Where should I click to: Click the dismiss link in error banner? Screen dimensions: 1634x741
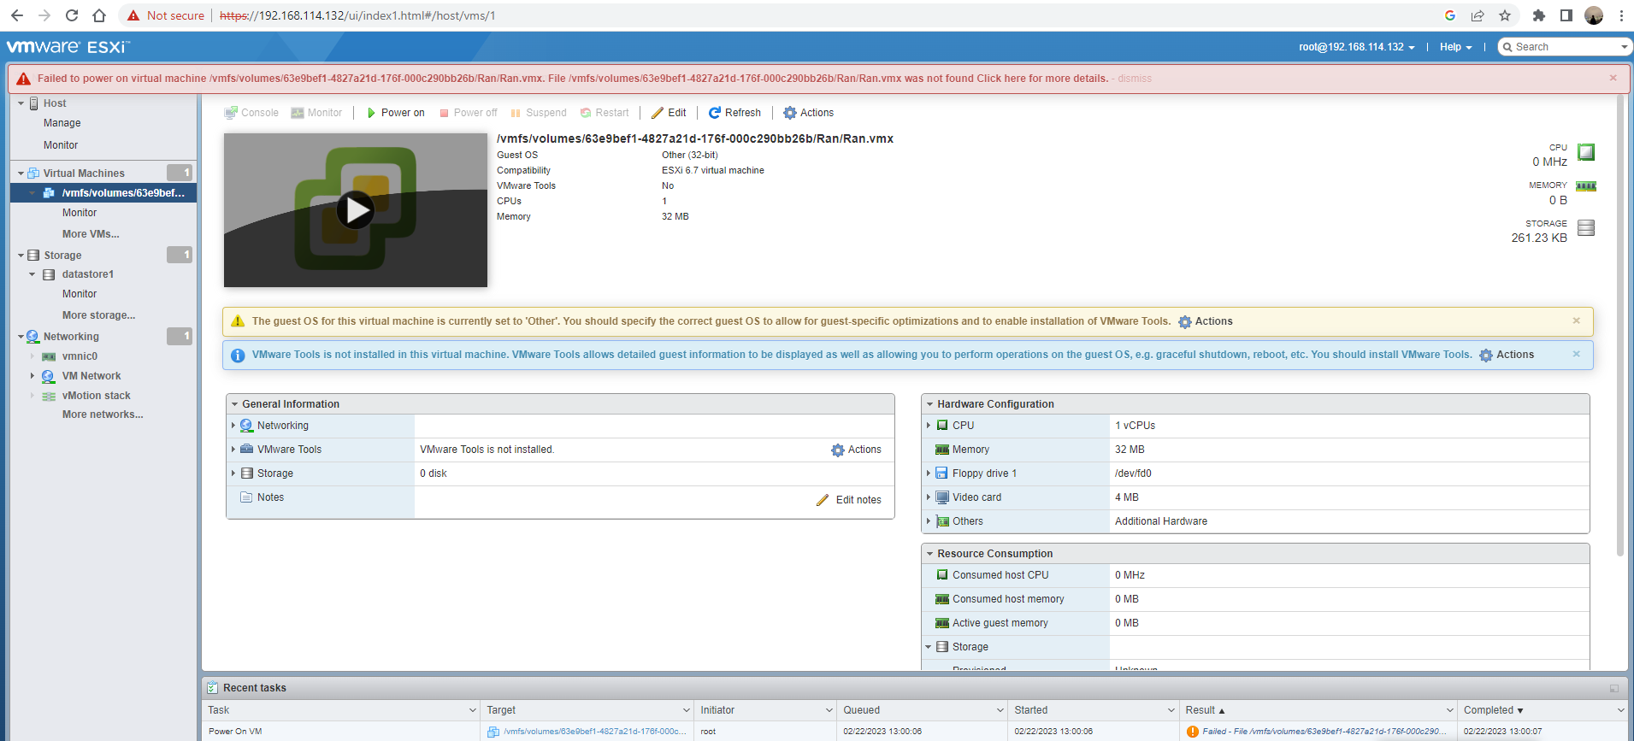coord(1135,79)
